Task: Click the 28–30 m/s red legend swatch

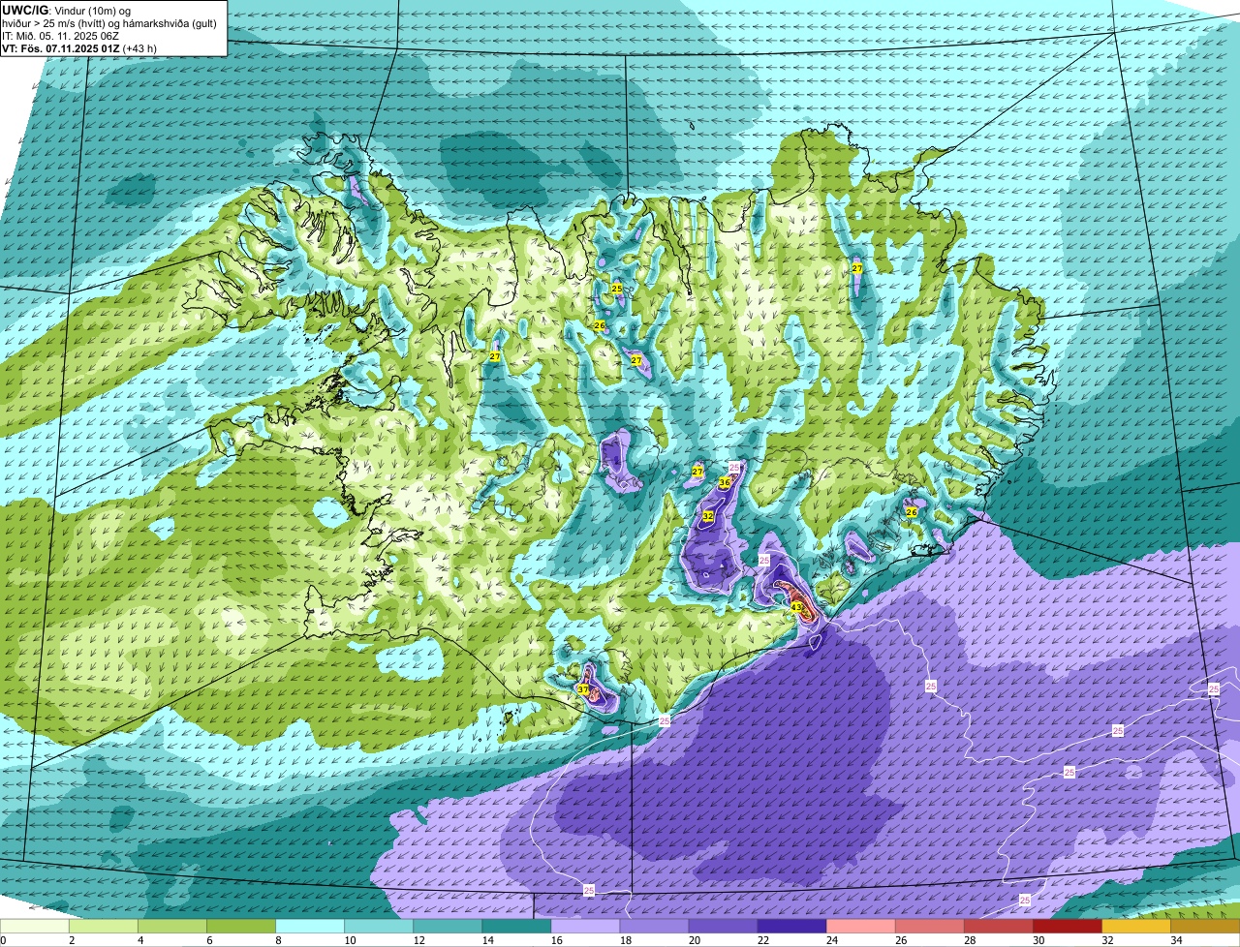Action: tap(998, 927)
